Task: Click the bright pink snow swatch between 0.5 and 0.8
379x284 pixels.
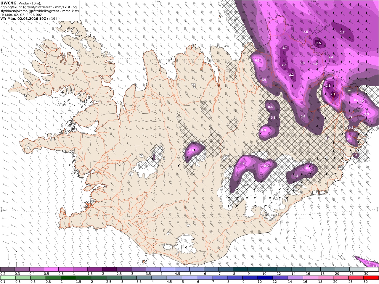Action: [51, 269]
